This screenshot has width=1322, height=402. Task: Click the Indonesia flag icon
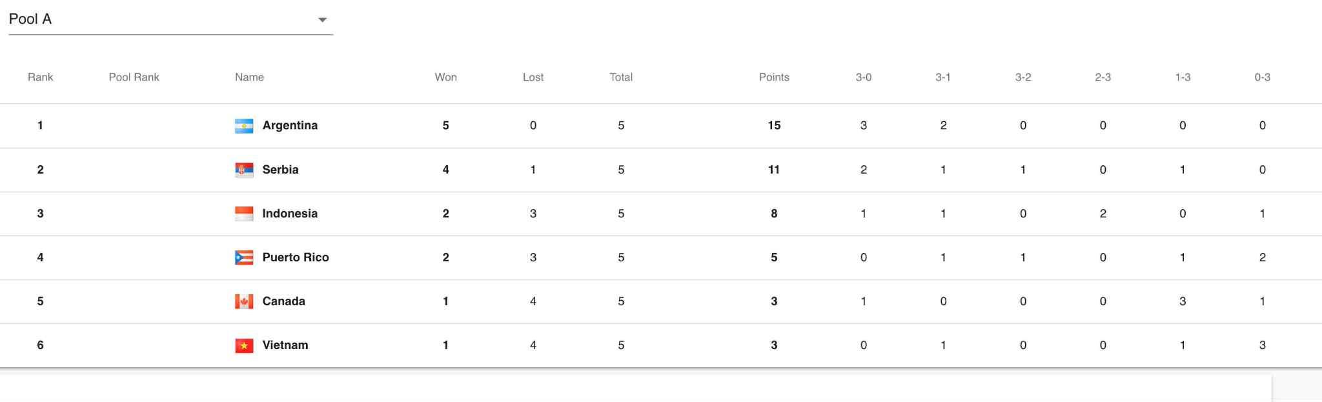(243, 214)
